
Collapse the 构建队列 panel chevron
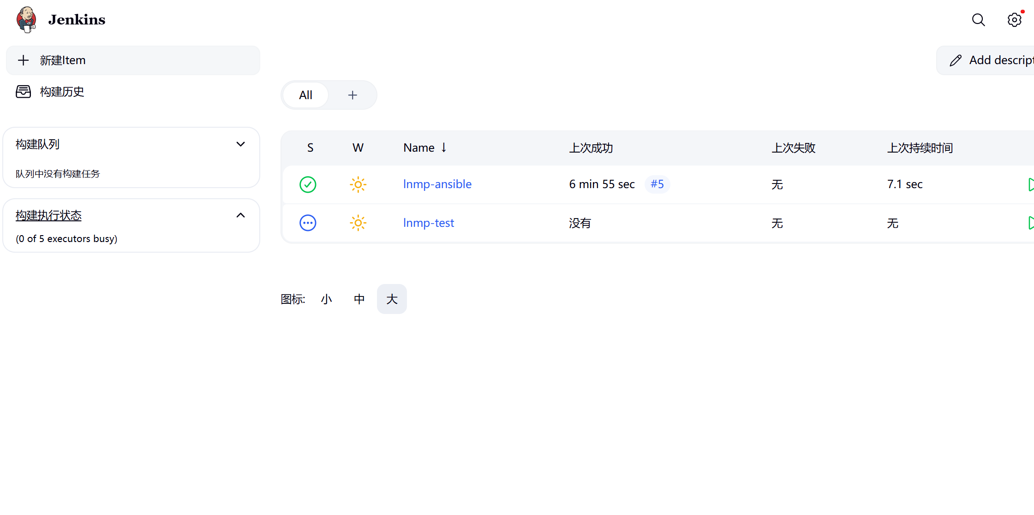(240, 144)
